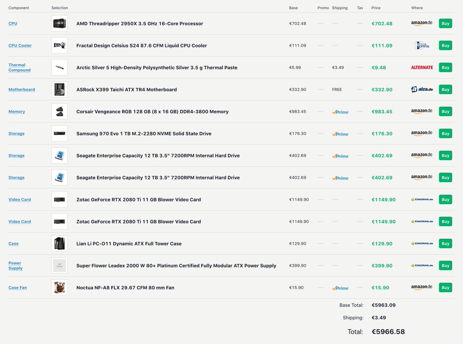Open the Thermal Compound category link
The height and width of the screenshot is (344, 463).
point(19,68)
